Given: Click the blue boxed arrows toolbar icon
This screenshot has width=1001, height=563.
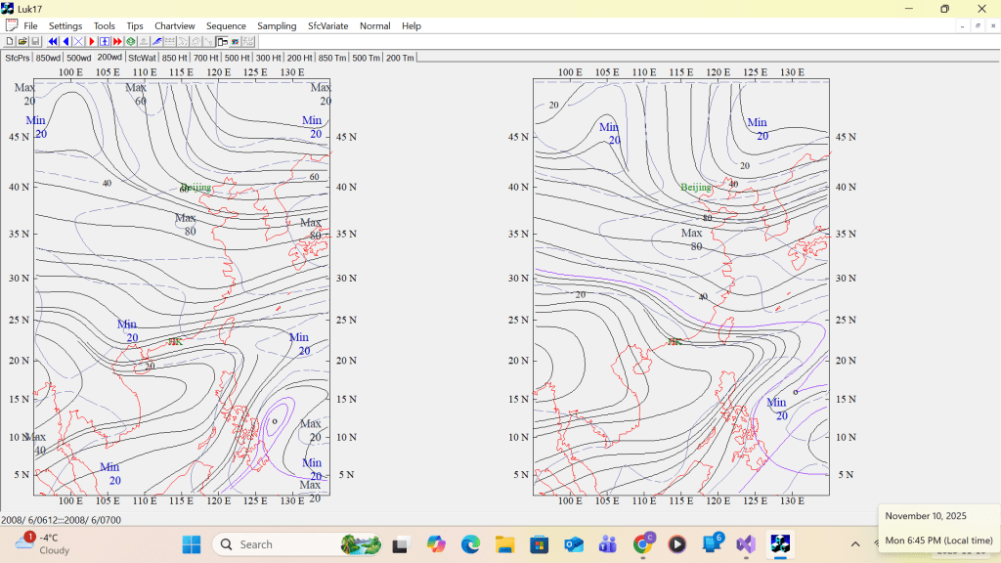Looking at the screenshot, I should pos(104,42).
